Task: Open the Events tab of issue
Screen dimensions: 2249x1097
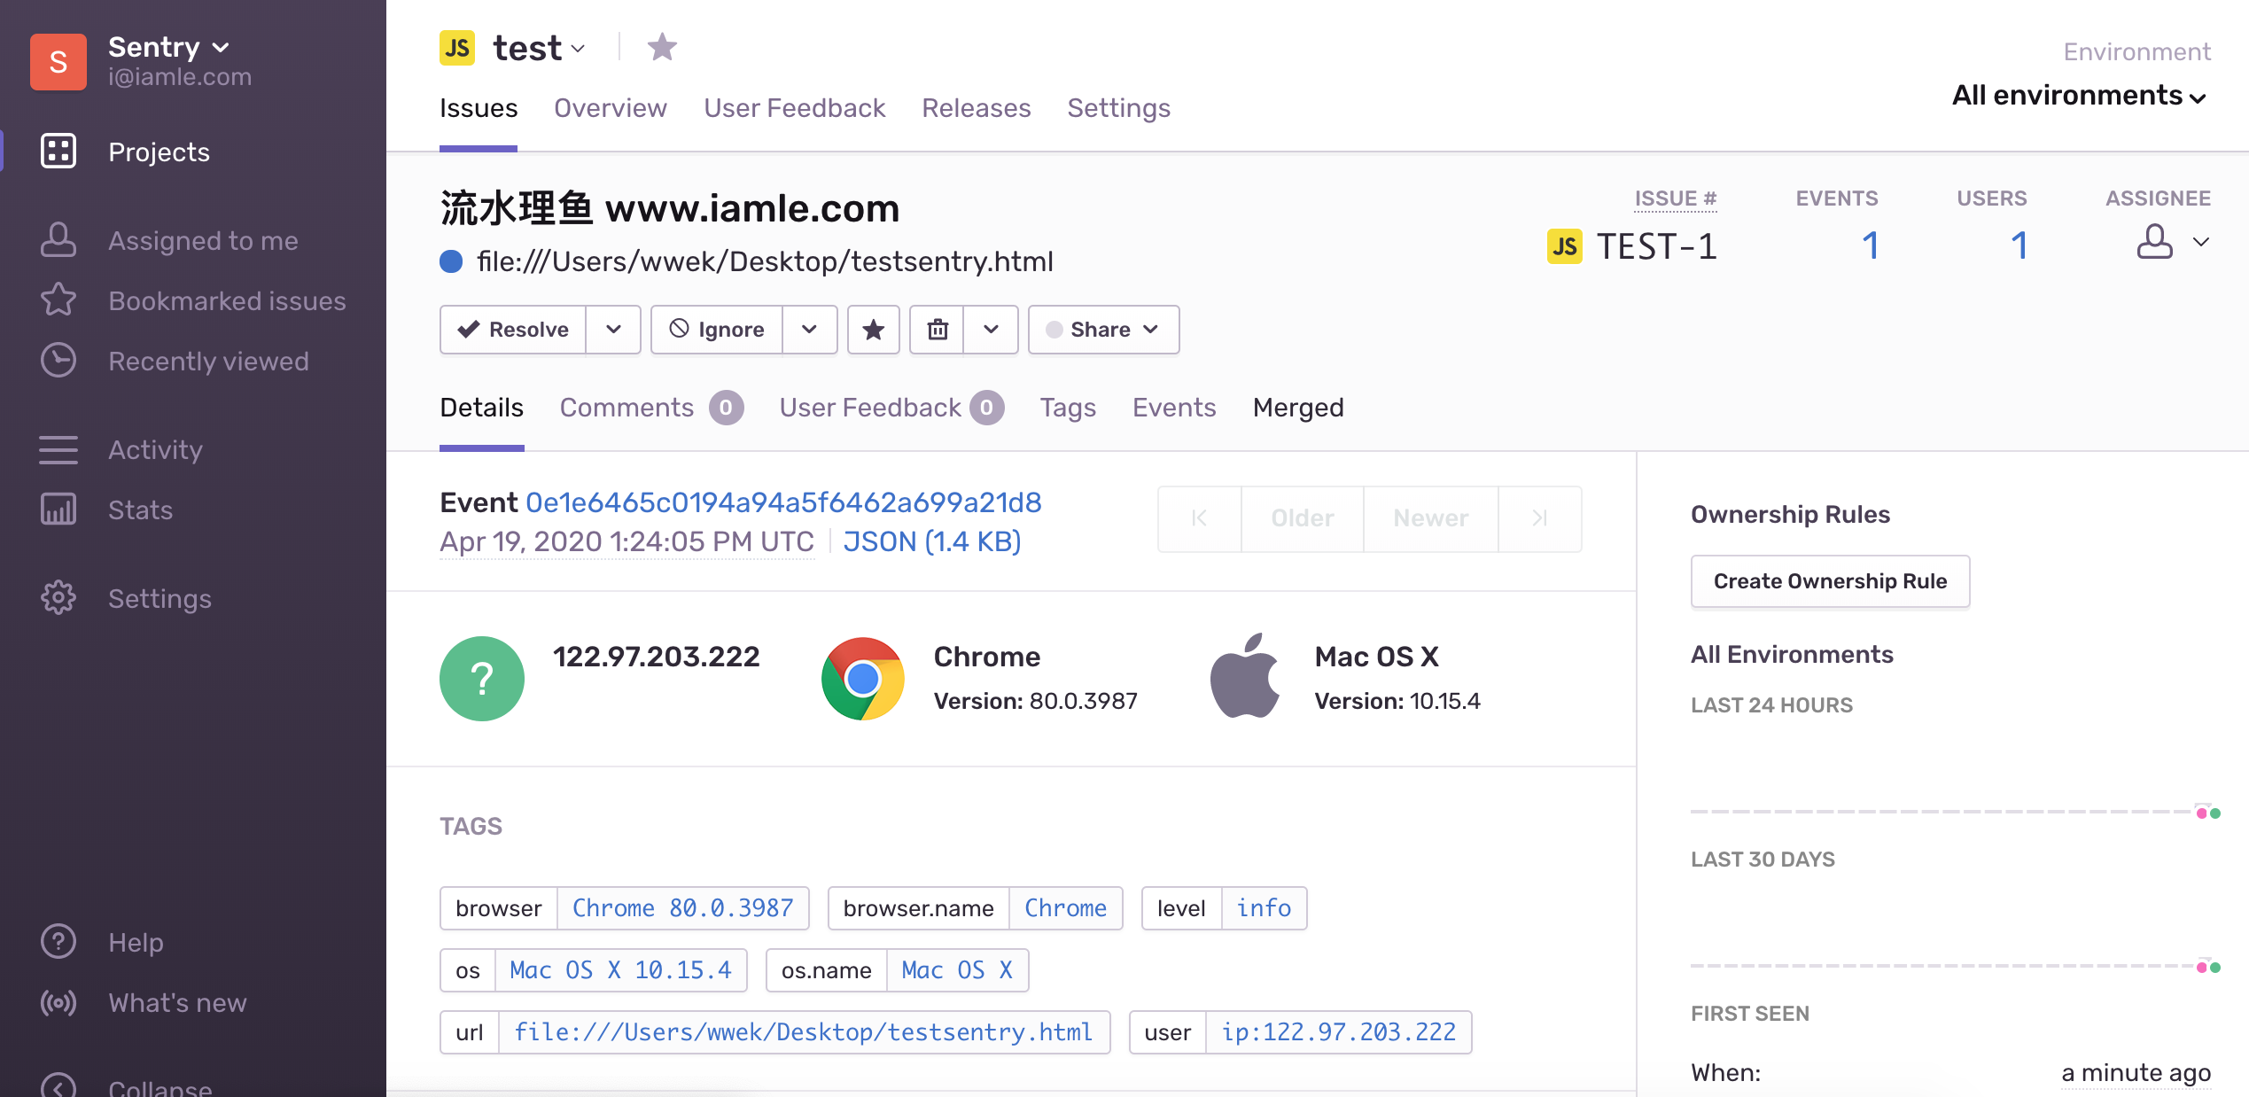Action: click(1173, 408)
